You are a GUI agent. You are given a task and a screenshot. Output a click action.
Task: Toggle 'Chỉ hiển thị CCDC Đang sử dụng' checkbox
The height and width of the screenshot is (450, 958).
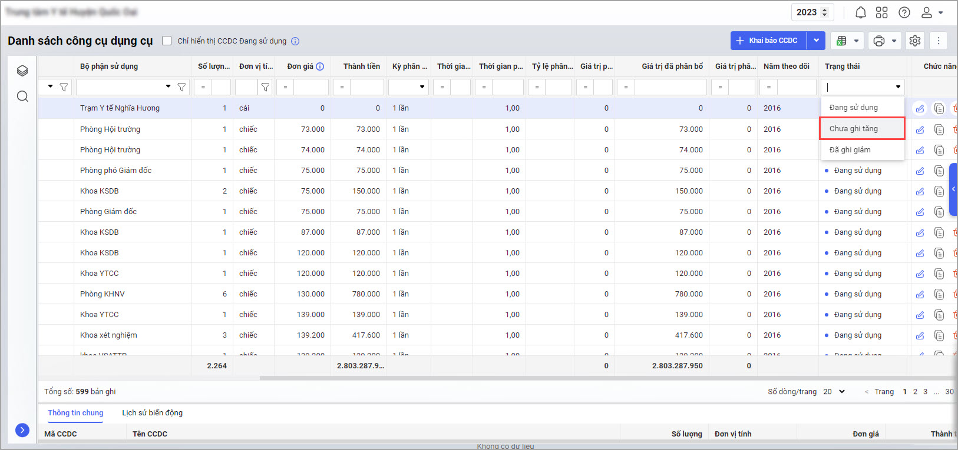(167, 41)
